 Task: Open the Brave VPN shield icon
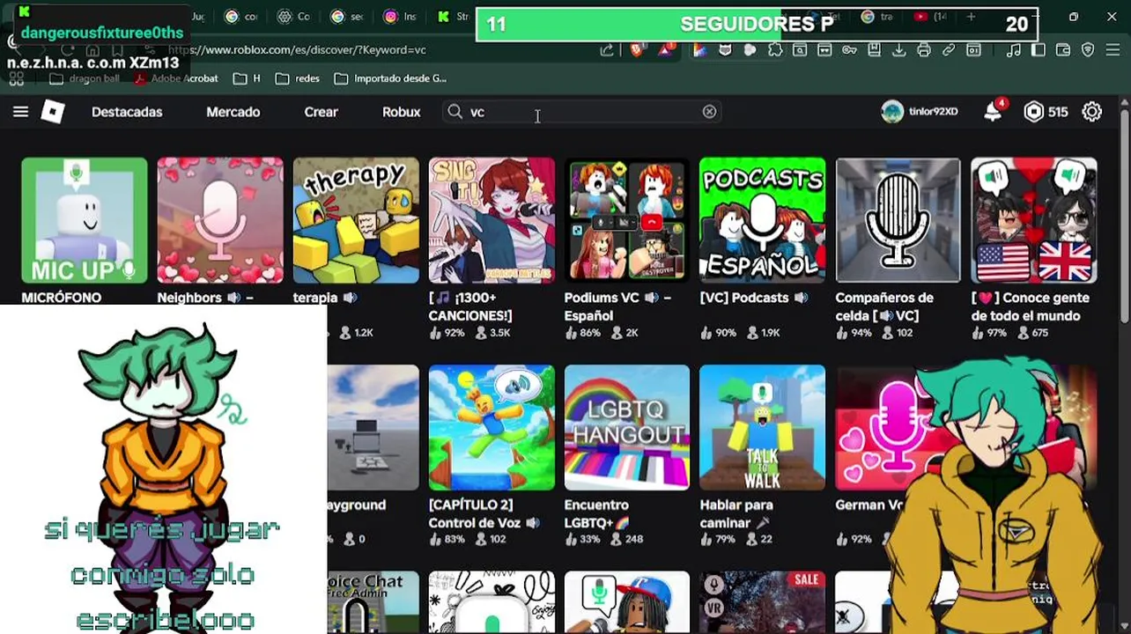(x=1088, y=50)
